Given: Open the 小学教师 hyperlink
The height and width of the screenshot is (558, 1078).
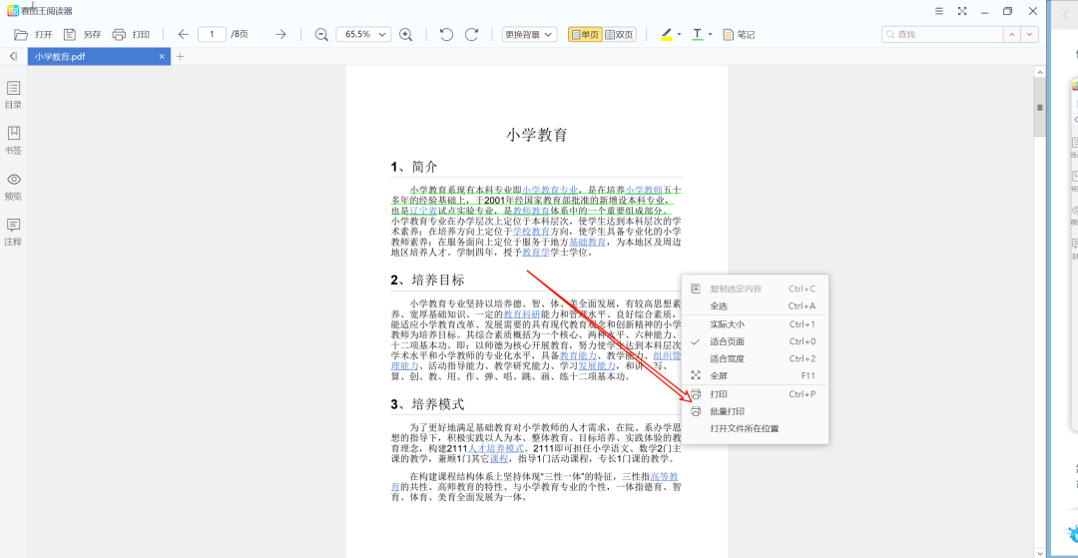Looking at the screenshot, I should [x=644, y=189].
